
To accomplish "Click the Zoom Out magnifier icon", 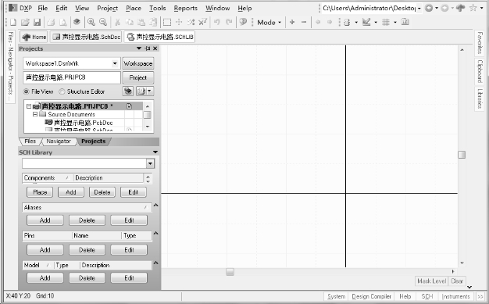I will click(x=103, y=22).
